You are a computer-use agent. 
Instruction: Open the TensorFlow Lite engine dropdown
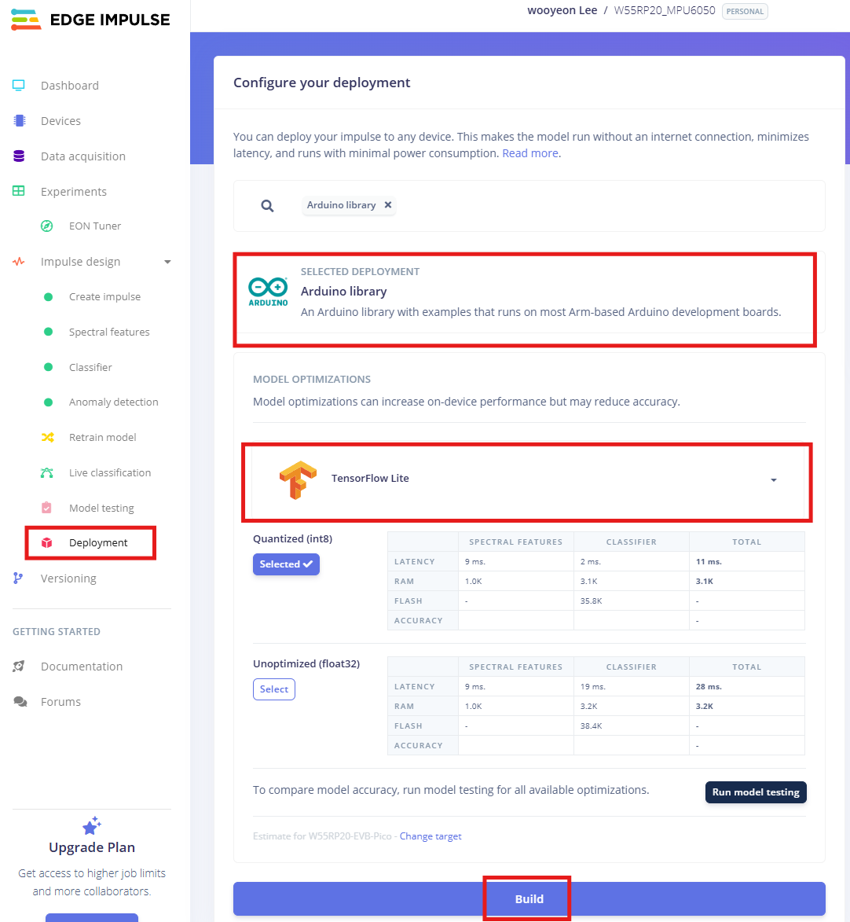pyautogui.click(x=527, y=480)
